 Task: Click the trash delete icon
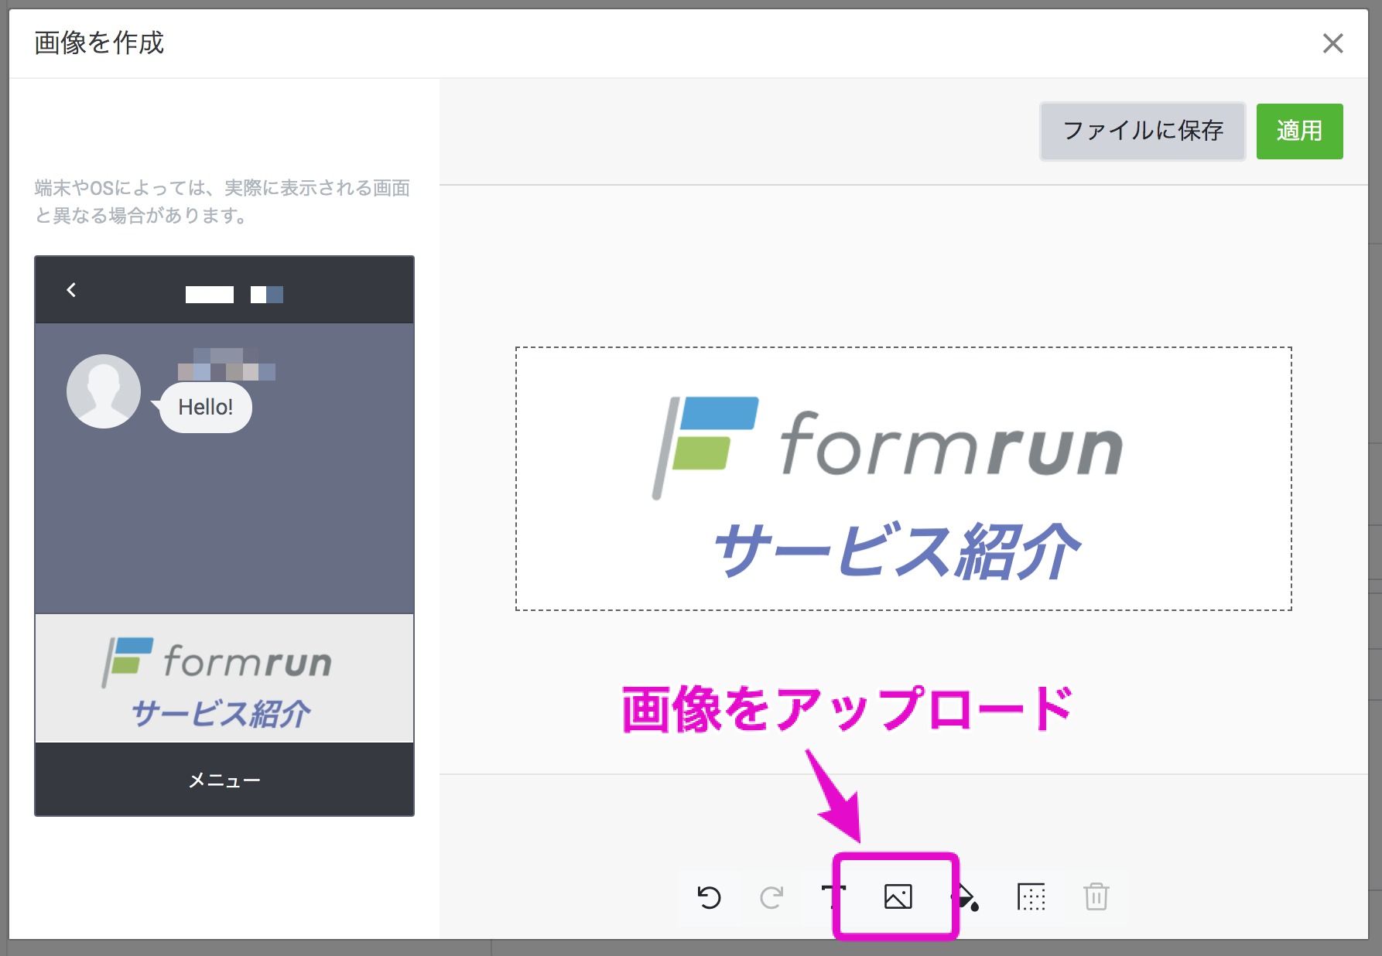pyautogui.click(x=1096, y=896)
